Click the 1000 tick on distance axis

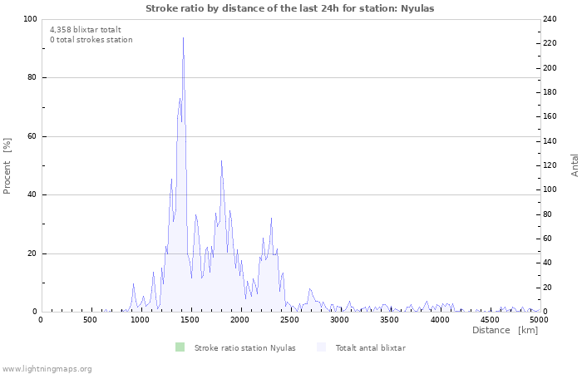(141, 319)
